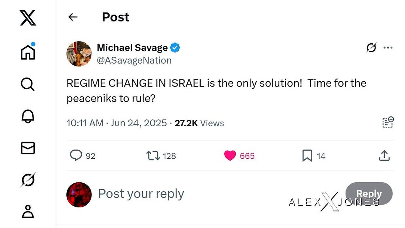Viewport: 405px width, 228px height.
Task: Open Search from the sidebar
Action: (28, 85)
